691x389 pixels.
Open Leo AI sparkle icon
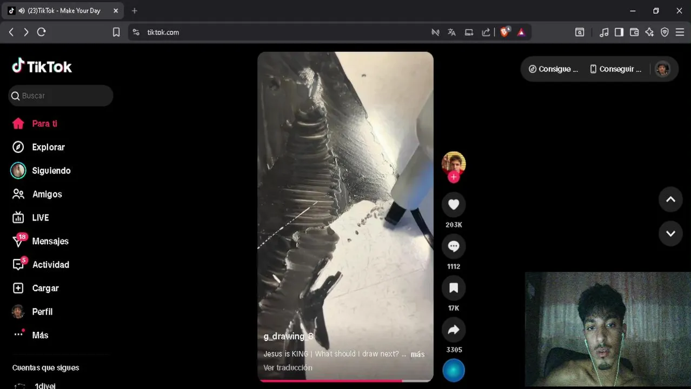tap(649, 32)
